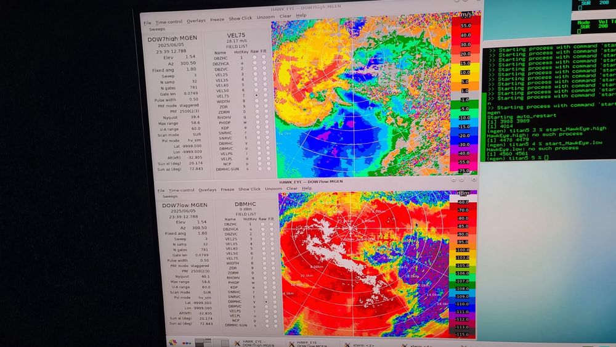Select Raw VEL75 radio in DOW7high window
616x347 pixels.
tap(256, 96)
